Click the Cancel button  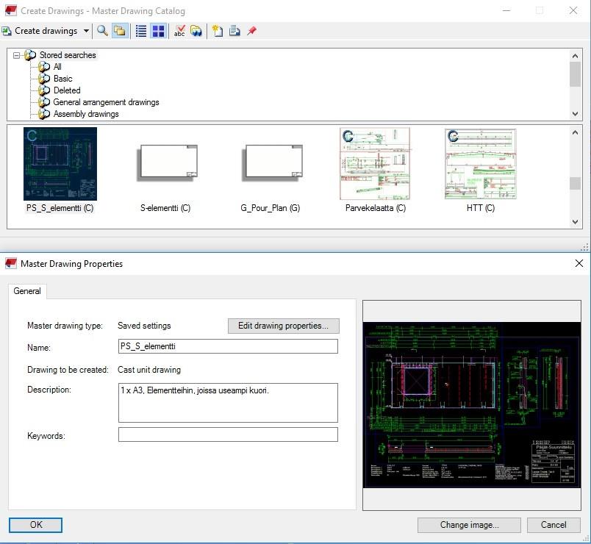(554, 525)
